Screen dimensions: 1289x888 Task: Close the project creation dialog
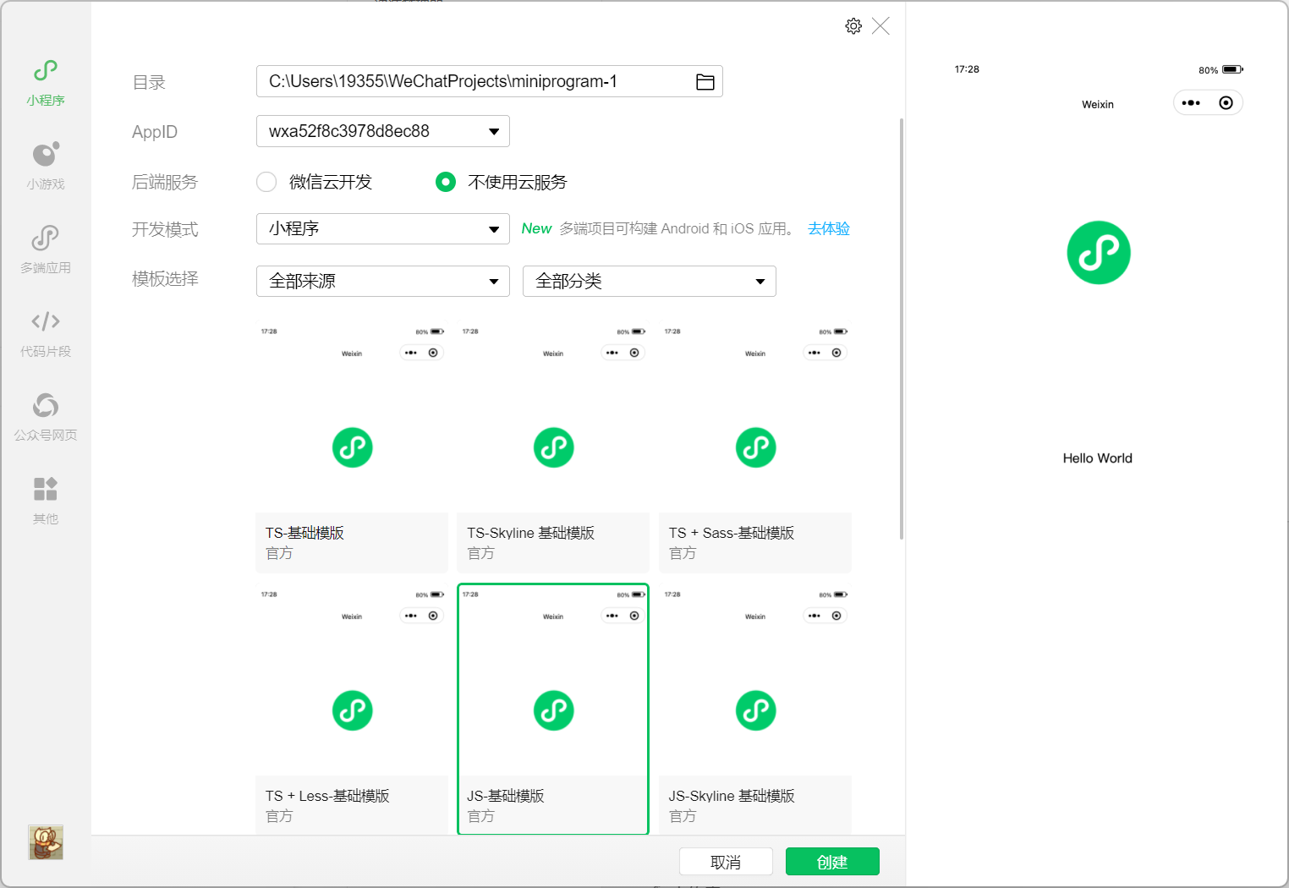(880, 26)
